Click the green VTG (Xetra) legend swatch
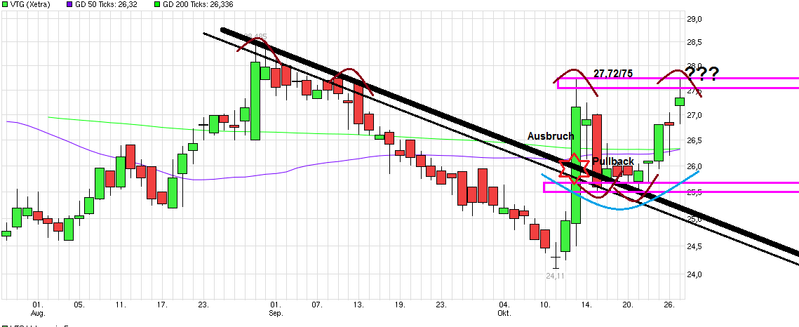The height and width of the screenshot is (327, 799). tap(6, 4)
